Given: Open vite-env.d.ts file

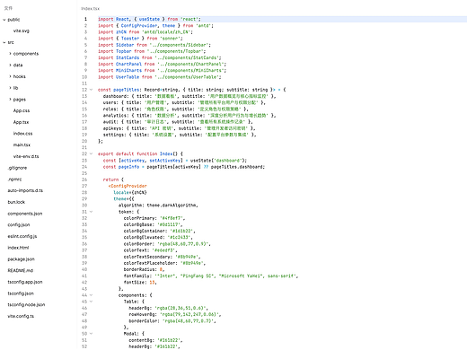Looking at the screenshot, I should 26,156.
